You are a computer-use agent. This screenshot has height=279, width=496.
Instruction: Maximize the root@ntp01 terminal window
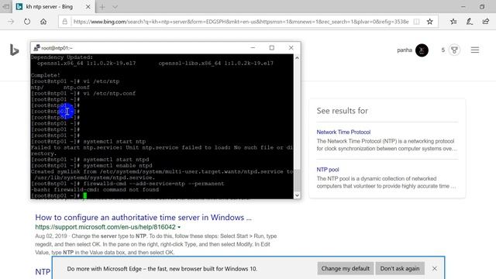(x=272, y=48)
